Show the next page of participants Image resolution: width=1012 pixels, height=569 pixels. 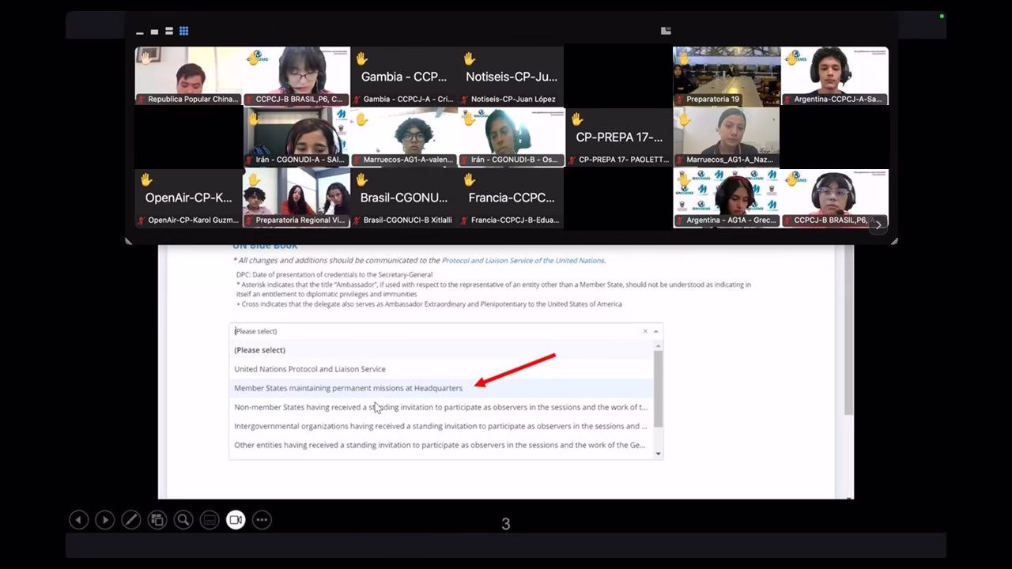click(x=878, y=224)
